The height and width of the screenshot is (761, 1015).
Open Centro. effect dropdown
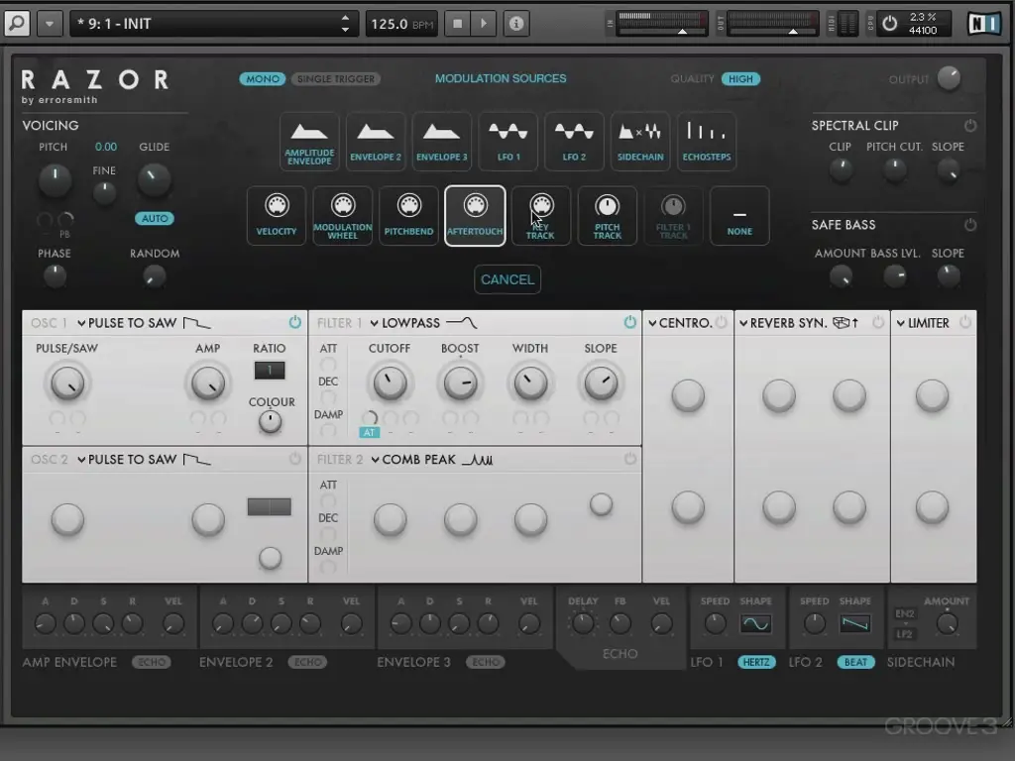point(680,323)
